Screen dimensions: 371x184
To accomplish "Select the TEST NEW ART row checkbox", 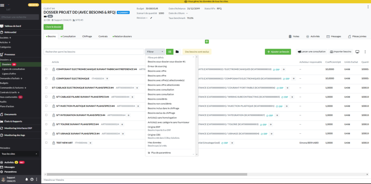I will (46, 143).
